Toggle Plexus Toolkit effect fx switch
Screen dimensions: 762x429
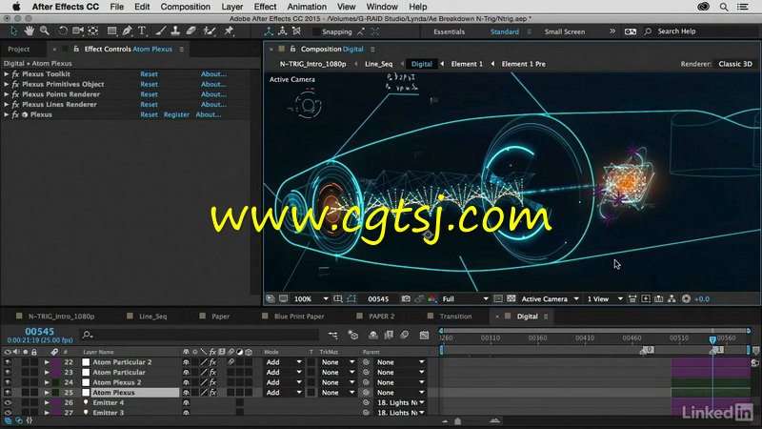[x=15, y=74]
